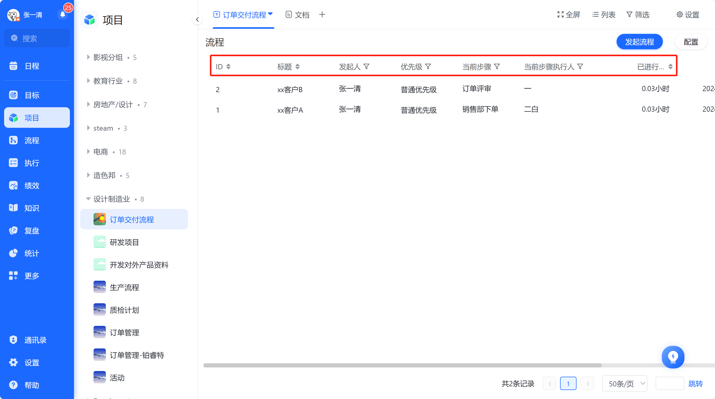The width and height of the screenshot is (715, 399).
Task: Sort the table by ID column
Action: (228, 66)
